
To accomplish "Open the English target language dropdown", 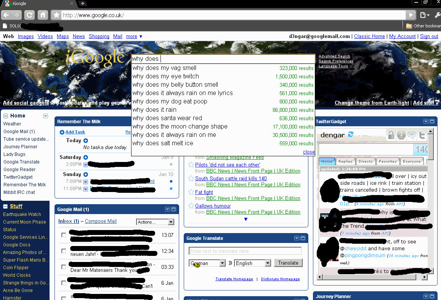I will (x=252, y=263).
